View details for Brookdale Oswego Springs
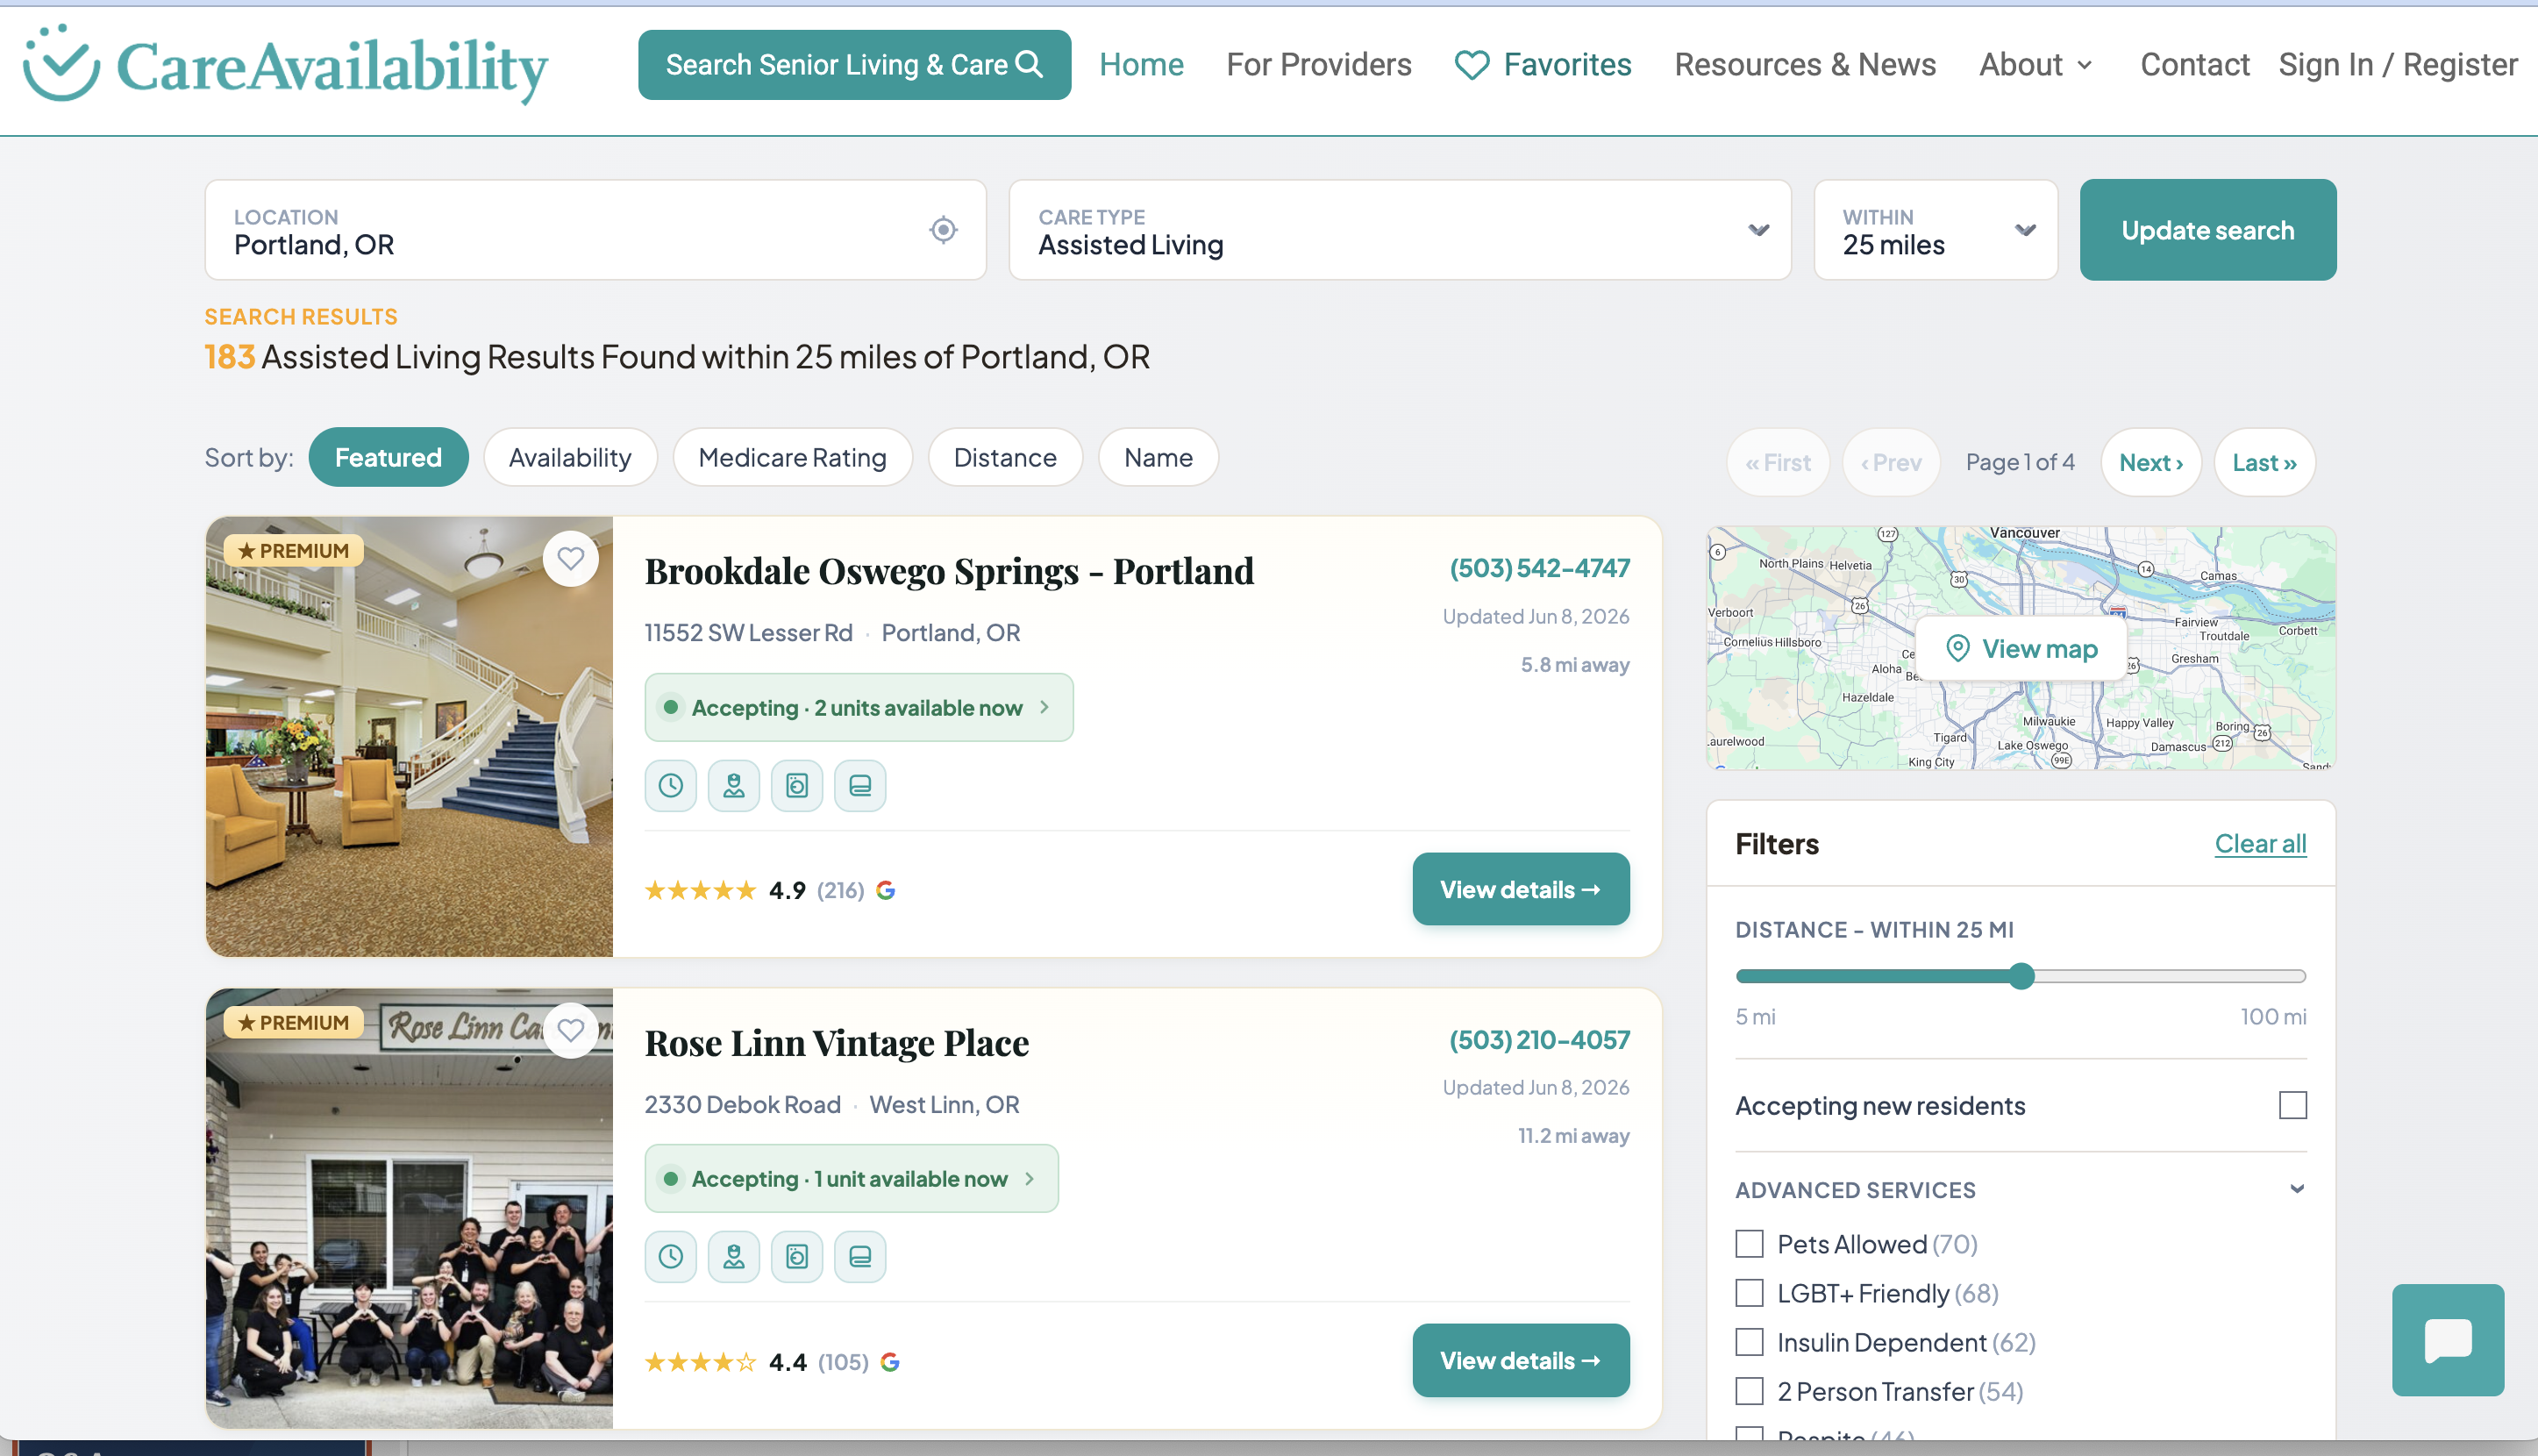This screenshot has height=1456, width=2538. (1521, 889)
